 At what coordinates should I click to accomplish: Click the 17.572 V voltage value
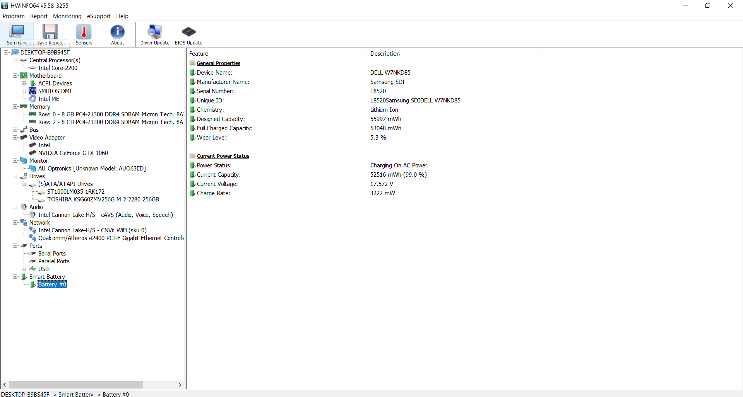tap(382, 184)
